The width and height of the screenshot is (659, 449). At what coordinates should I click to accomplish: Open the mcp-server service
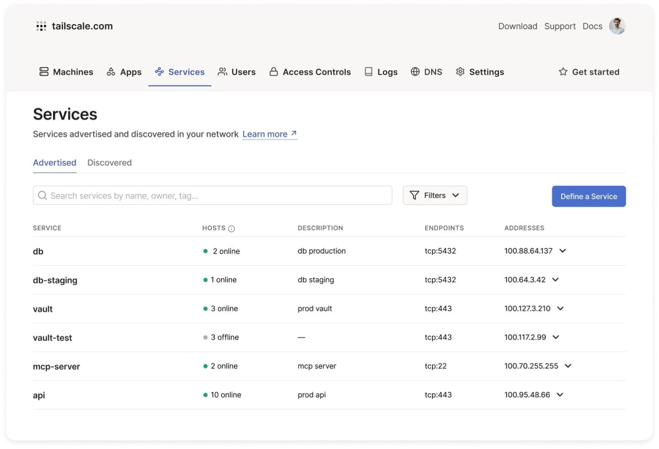pyautogui.click(x=56, y=367)
